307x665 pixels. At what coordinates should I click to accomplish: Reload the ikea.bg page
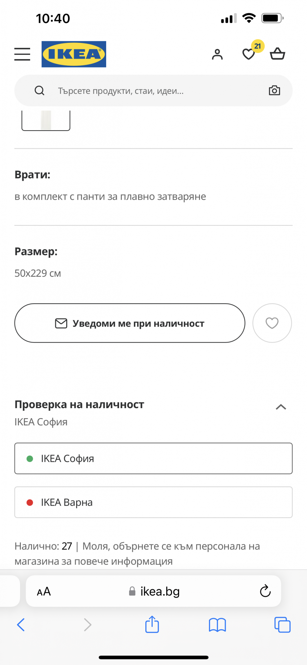(265, 591)
